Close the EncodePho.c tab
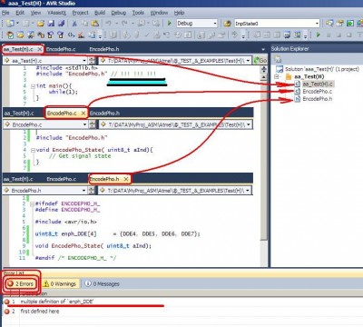The image size is (363, 327). [83, 114]
